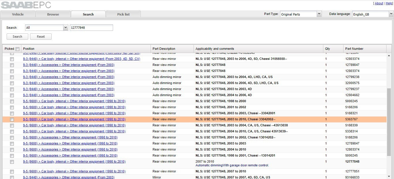394x179 pixels.
Task: Open the Help link
Action: (389, 3)
